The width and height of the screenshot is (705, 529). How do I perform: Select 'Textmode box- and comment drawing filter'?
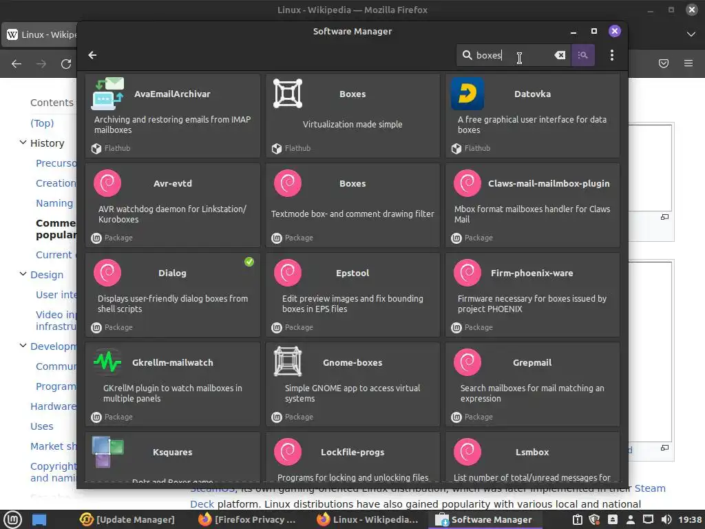tap(352, 214)
